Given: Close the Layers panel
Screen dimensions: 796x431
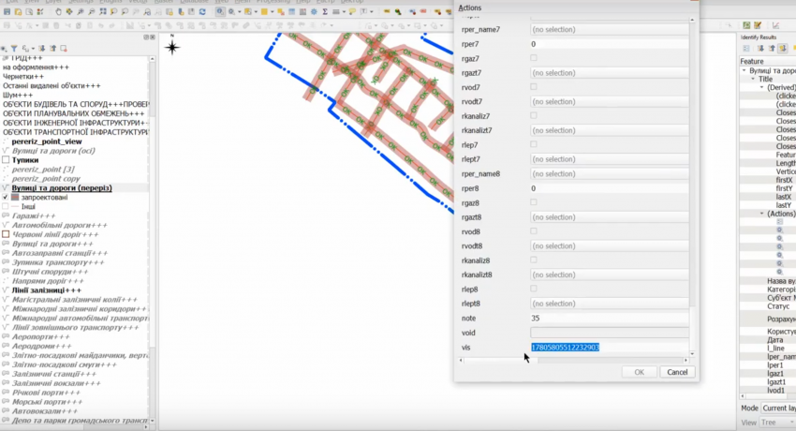Looking at the screenshot, I should [153, 37].
